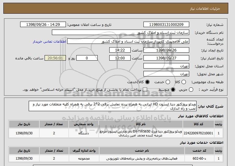Click service code د-60-602 cell
235x166 pixels.
199,158
